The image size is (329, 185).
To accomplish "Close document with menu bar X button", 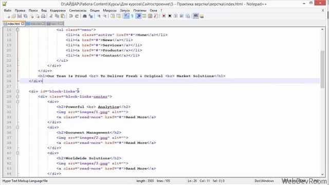I will (x=323, y=10).
